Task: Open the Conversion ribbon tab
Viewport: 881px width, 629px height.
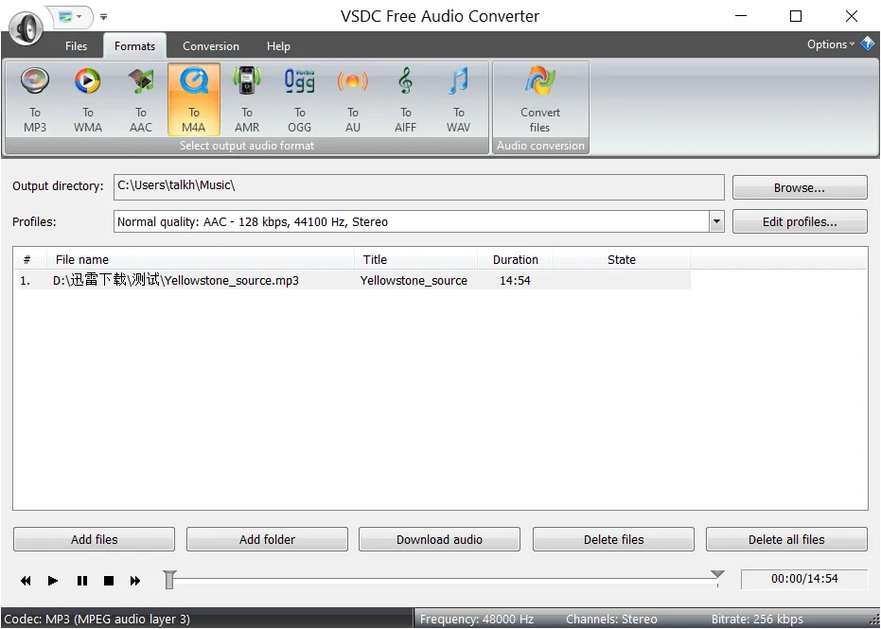Action: [211, 46]
